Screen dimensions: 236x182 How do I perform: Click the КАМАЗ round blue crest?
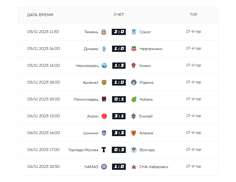(x=104, y=167)
